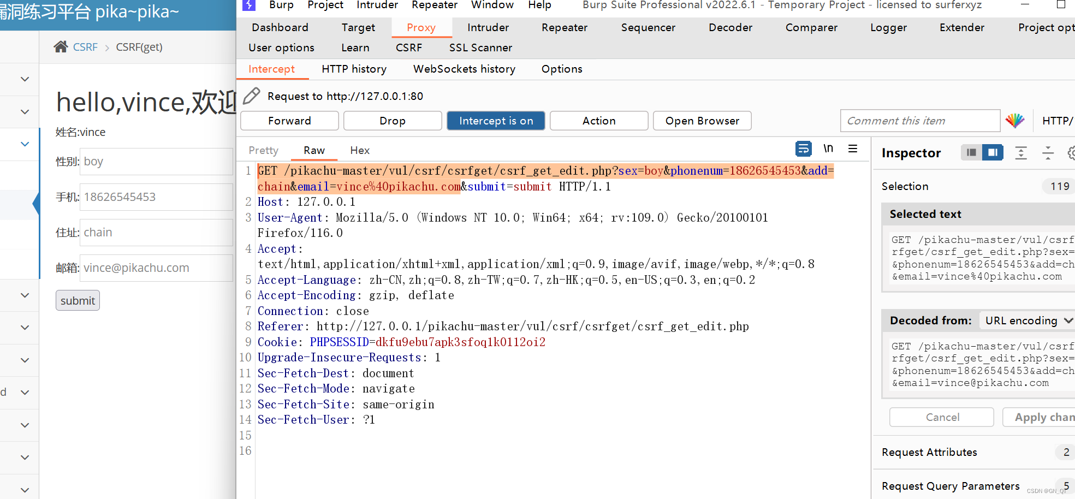Viewport: 1075px width, 499px height.
Task: Switch to the Raw view tab
Action: 314,150
